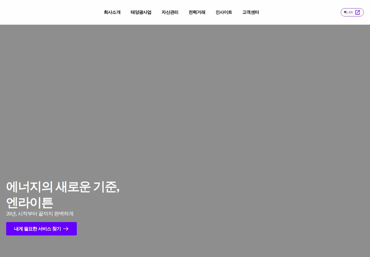
Task: Open the 자산관리 menu item
Action: (x=170, y=12)
